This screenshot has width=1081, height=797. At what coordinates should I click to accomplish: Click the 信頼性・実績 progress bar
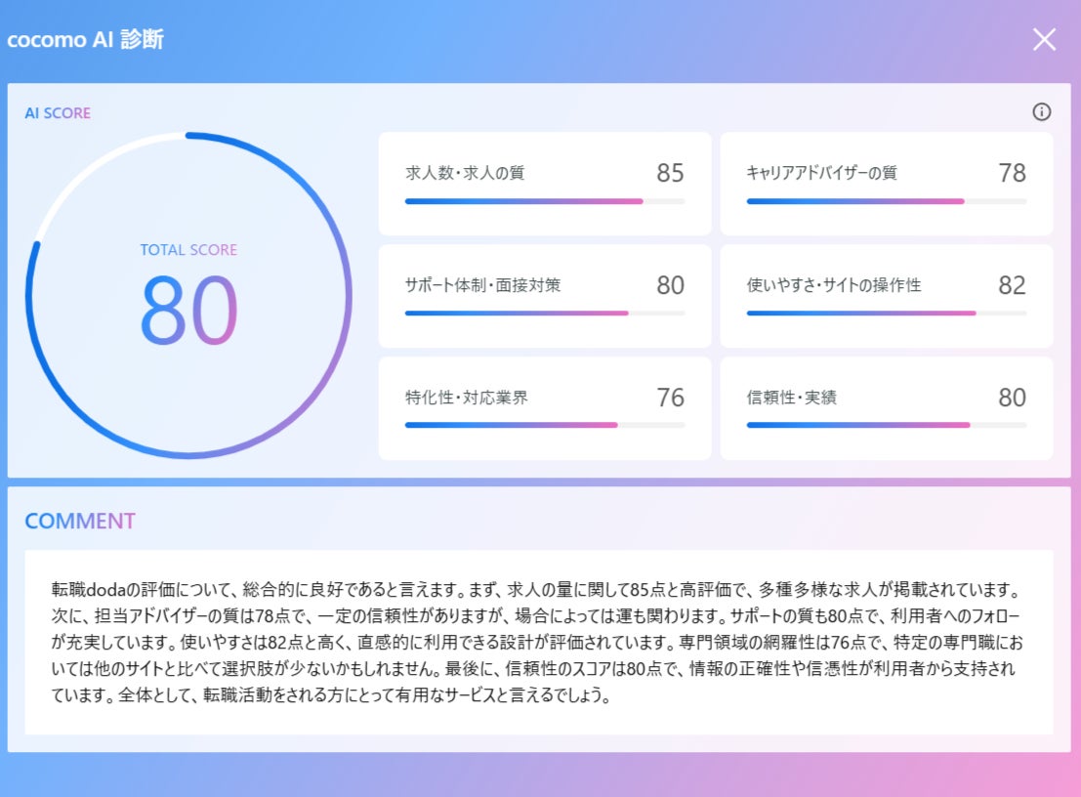coord(886,425)
